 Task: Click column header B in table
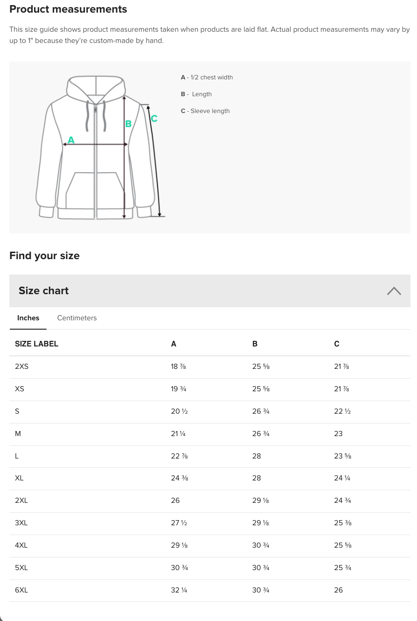pyautogui.click(x=255, y=344)
